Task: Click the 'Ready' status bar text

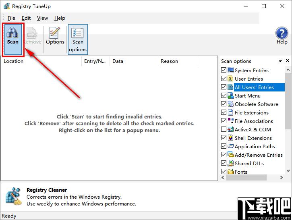Action: (9, 216)
